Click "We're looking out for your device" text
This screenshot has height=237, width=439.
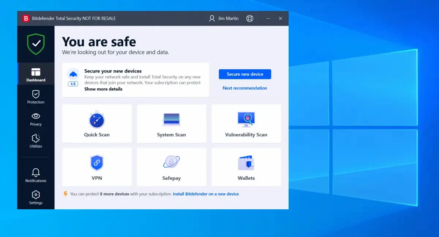coord(115,52)
